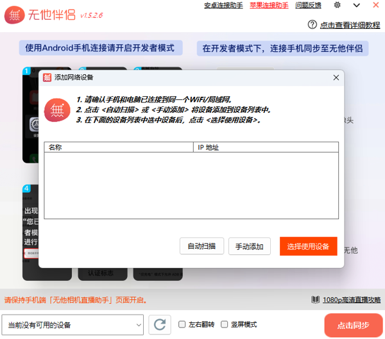Open the 点击查看详细教程 link
The height and width of the screenshot is (339, 385).
tap(350, 25)
